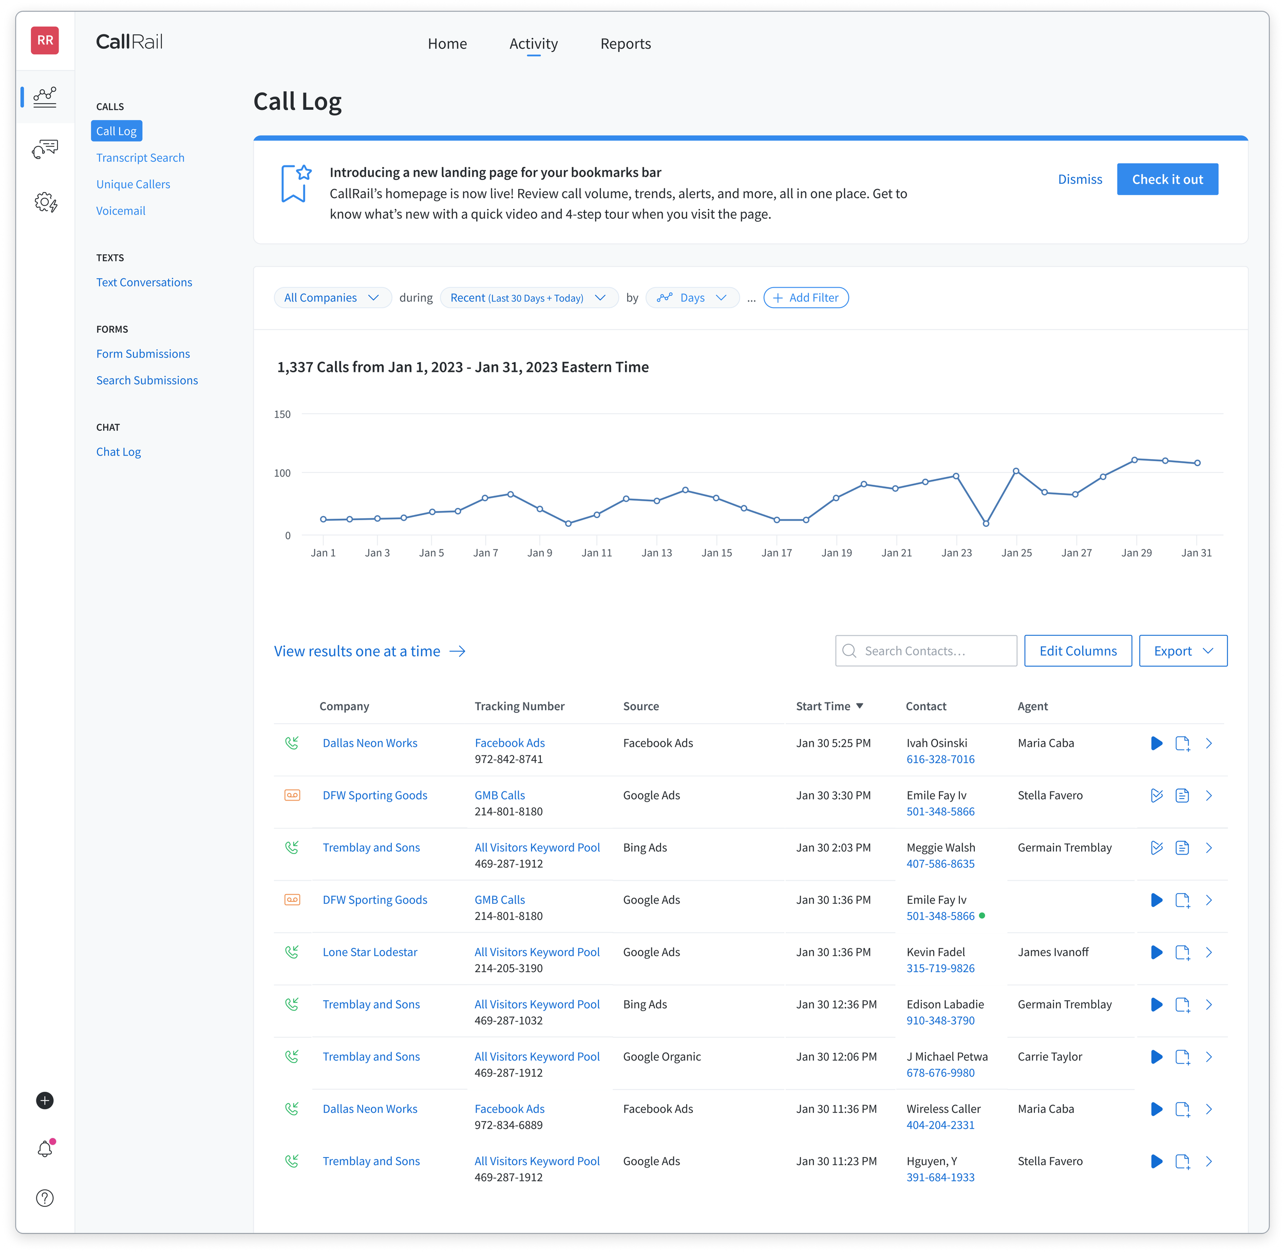Screen dimensions: 1284x1252
Task: Open the Days grouping dropdown
Action: (692, 298)
